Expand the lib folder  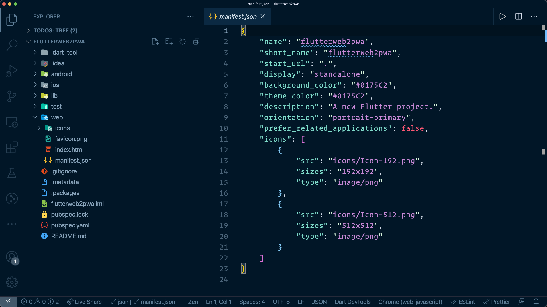coord(54,96)
